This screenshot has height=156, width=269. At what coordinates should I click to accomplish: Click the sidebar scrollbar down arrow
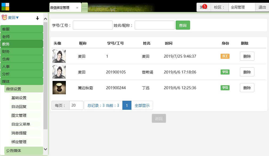tap(45, 149)
